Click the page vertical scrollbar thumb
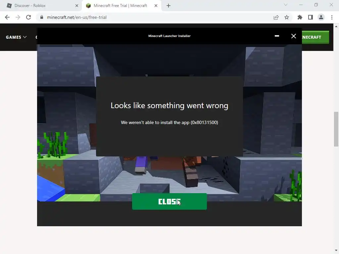The width and height of the screenshot is (339, 254). coord(336,129)
